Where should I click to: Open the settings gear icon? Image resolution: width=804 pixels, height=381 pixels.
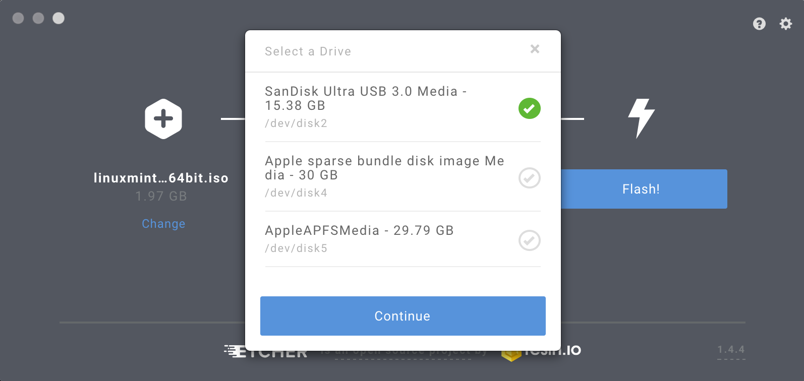[x=786, y=24]
